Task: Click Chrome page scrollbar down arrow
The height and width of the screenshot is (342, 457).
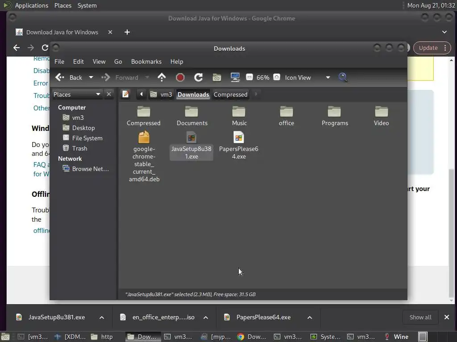Action: tap(452, 301)
